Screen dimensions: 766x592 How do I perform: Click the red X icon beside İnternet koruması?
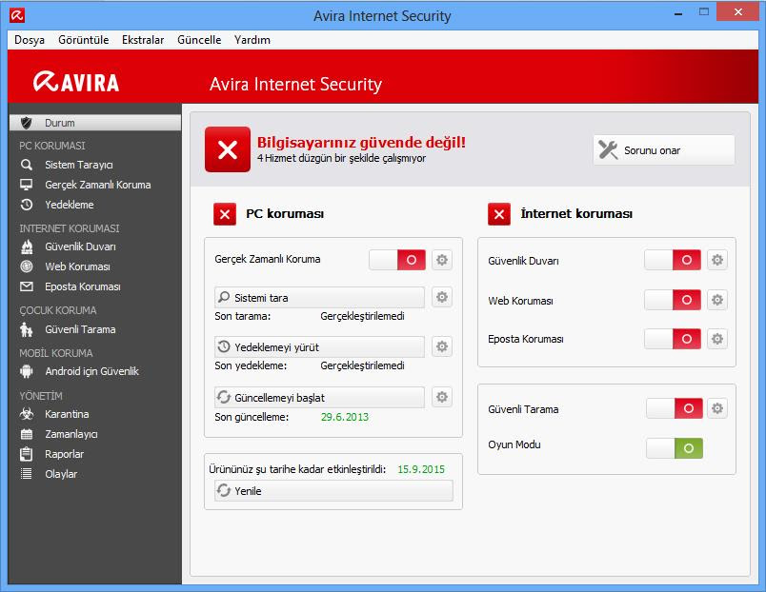pos(499,214)
